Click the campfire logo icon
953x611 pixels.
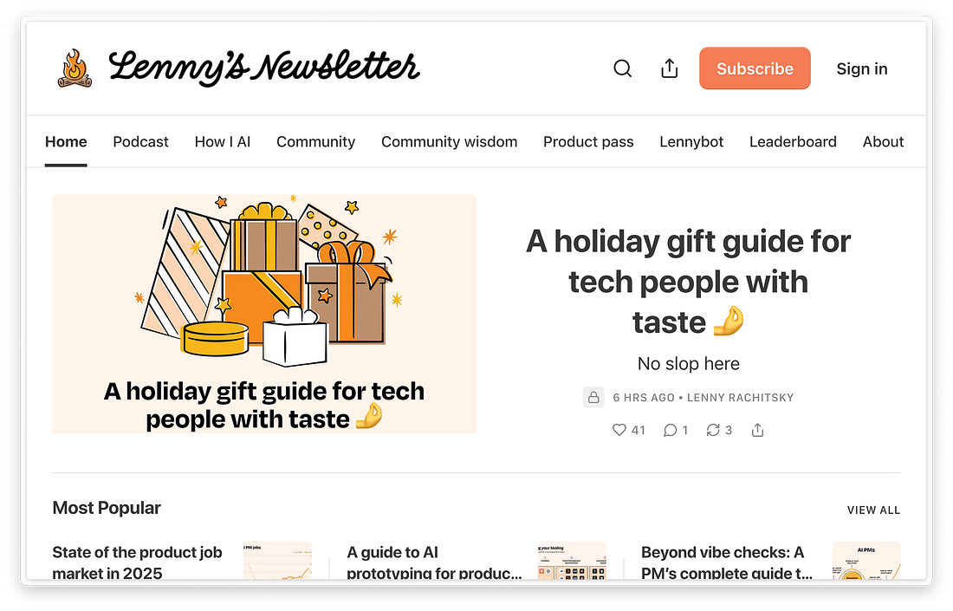tap(75, 68)
